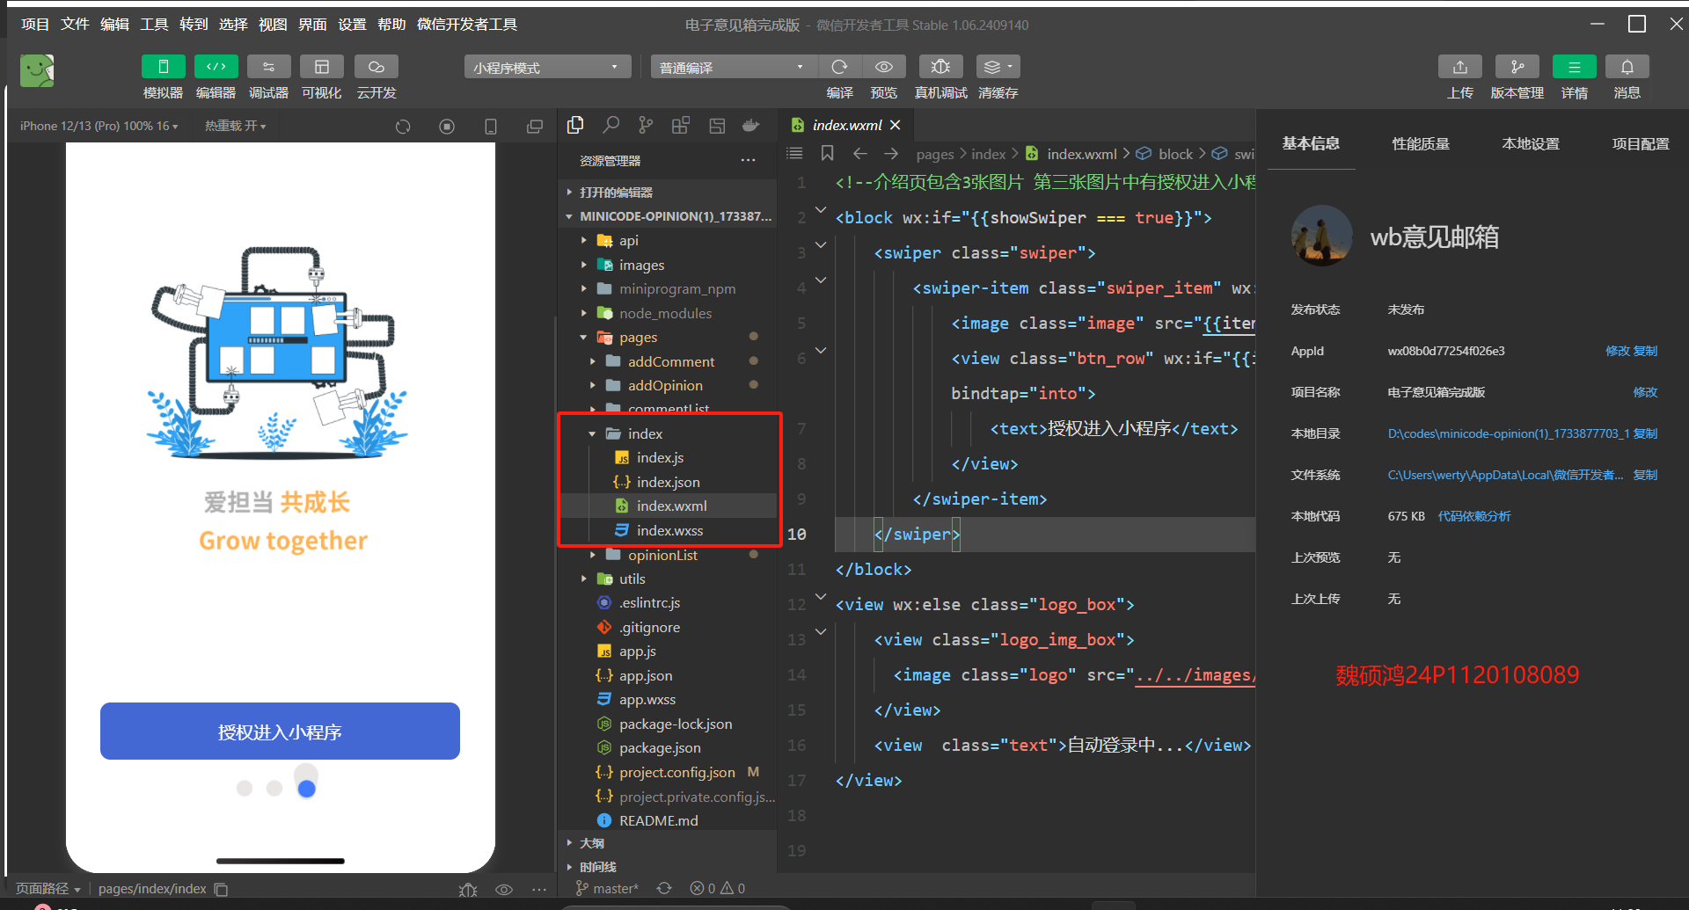Viewport: 1689px width, 910px height.
Task: Open the messages bell icon
Action: click(x=1627, y=67)
